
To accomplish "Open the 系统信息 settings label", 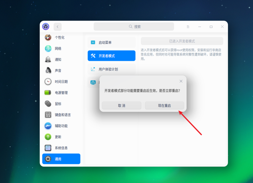I will 61,148.
